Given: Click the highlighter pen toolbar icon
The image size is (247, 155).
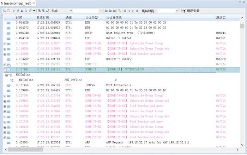Looking at the screenshot, I should tap(30, 11).
